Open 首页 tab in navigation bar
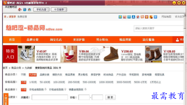Image resolution: width=187 pixels, height=105 pixels. point(12,40)
